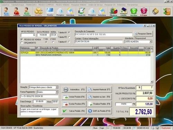The width and height of the screenshot is (173, 130).
Task: Expand the Situação dropdown
Action: point(57,87)
